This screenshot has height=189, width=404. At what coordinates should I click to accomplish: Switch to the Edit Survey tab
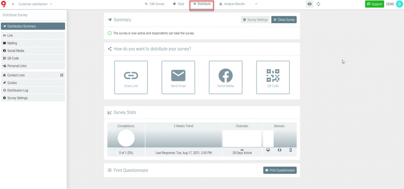pos(154,4)
